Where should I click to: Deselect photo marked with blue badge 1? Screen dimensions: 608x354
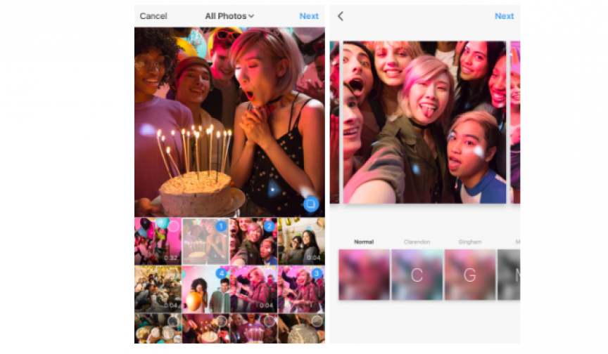tap(220, 226)
